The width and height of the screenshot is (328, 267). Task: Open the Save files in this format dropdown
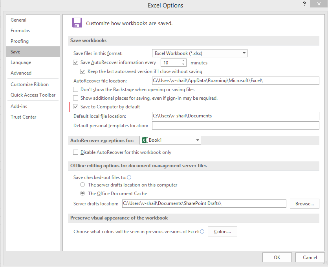point(200,53)
